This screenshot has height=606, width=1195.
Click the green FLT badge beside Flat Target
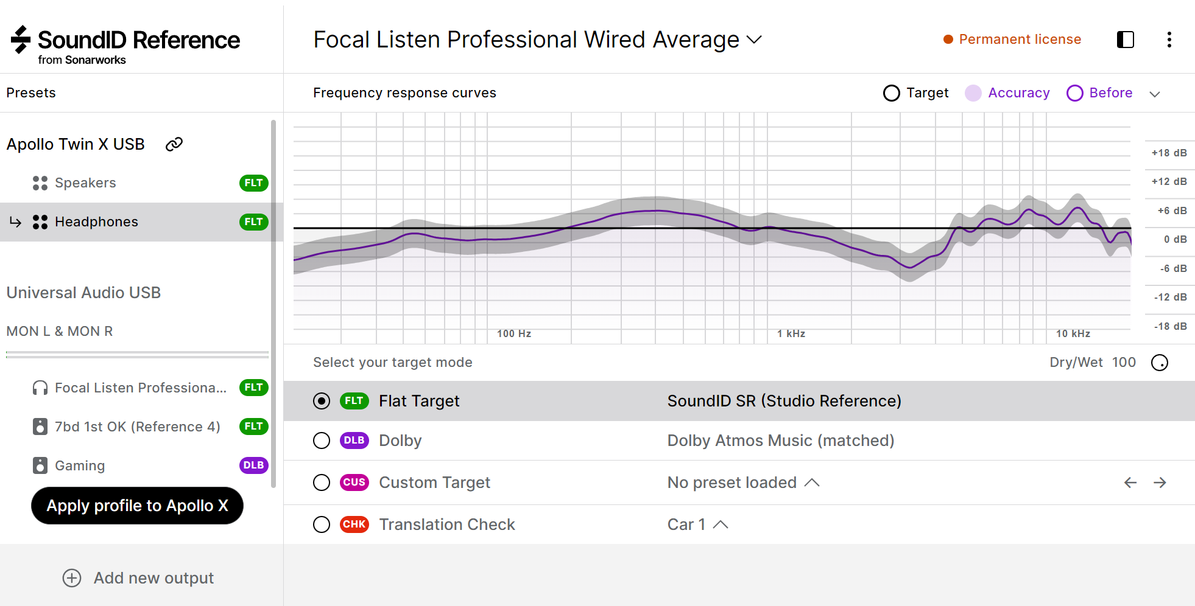(x=354, y=401)
